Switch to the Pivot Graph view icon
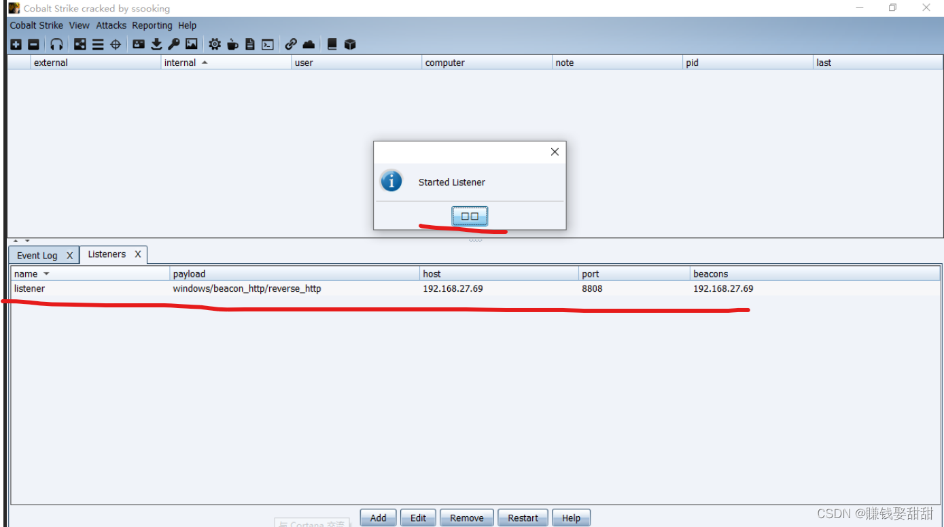Screen dimensions: 944x527 click(x=80, y=44)
